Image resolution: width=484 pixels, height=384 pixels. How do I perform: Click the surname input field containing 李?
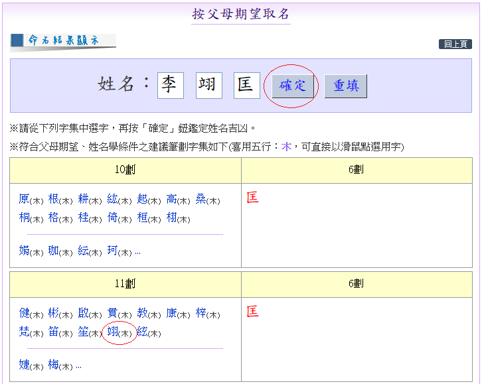[171, 86]
